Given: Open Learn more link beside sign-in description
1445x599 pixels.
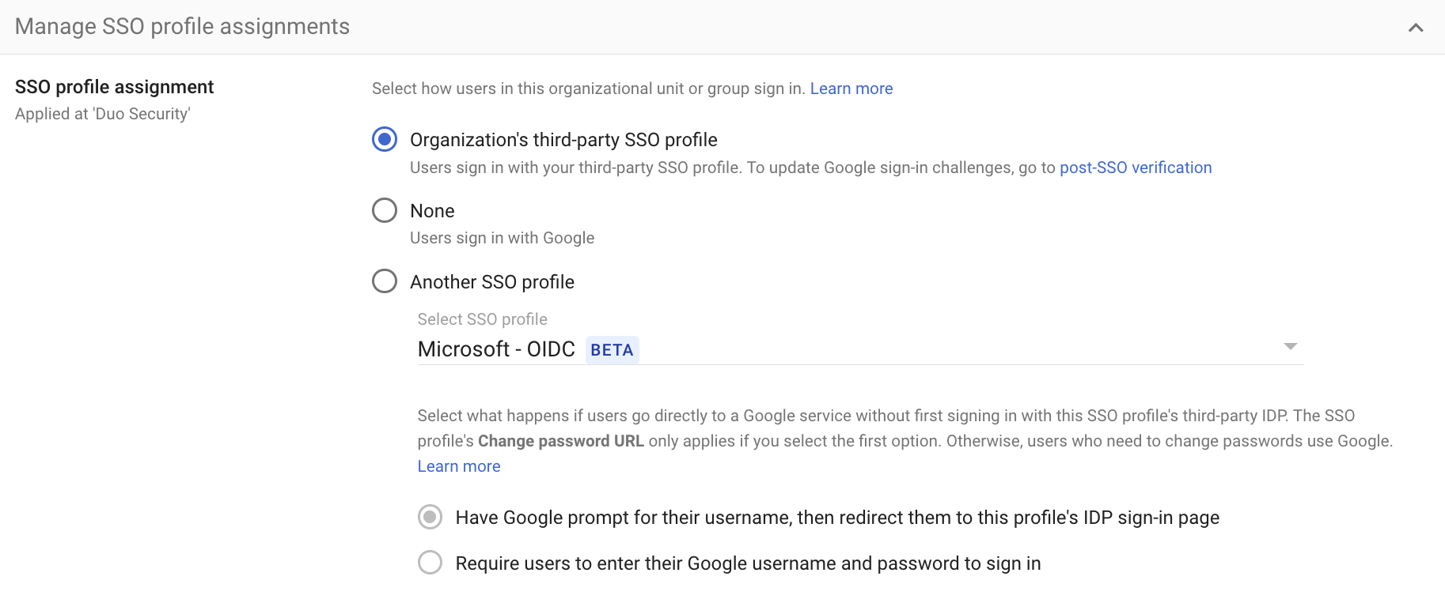Looking at the screenshot, I should (851, 89).
